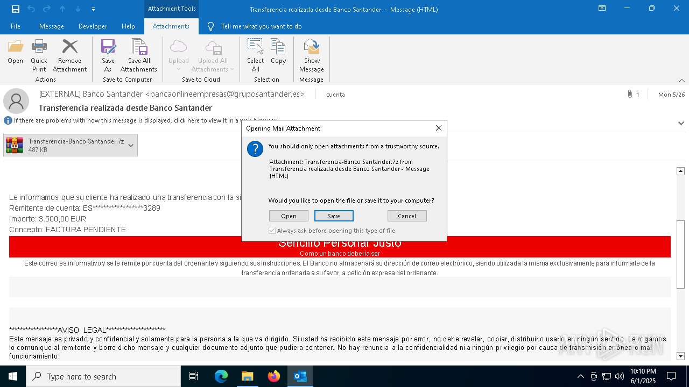Open the Customize Quick Access Toolbar dropdown
The image size is (689, 387).
point(93,9)
